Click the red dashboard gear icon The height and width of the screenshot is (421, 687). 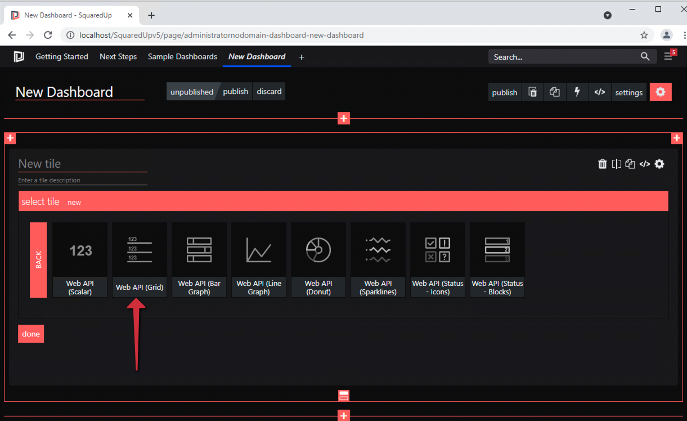[x=661, y=92]
